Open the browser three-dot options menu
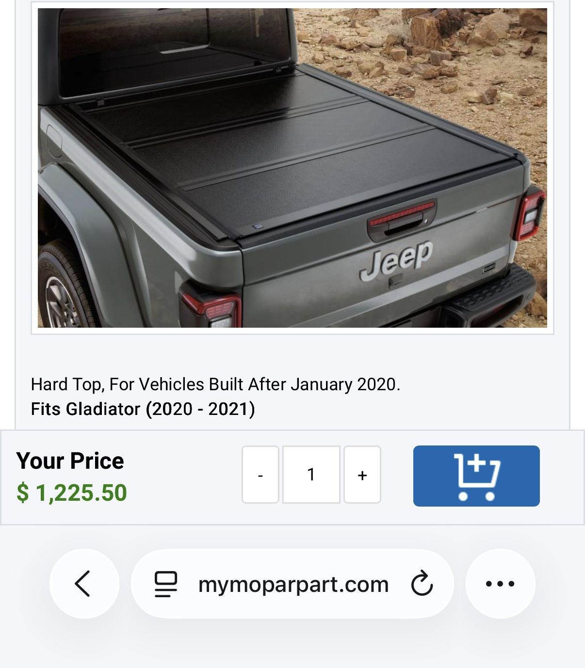The height and width of the screenshot is (668, 585). coord(500,584)
